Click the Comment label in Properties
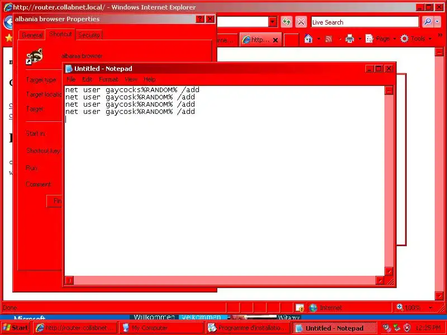 coord(39,184)
